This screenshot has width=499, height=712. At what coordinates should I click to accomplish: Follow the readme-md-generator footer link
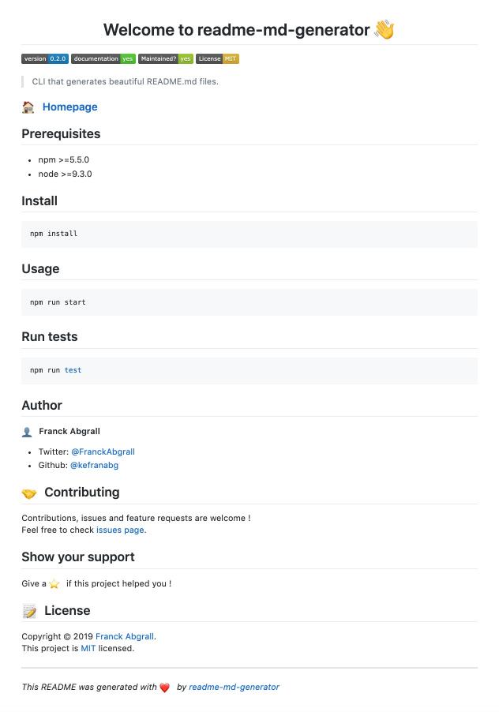234,688
